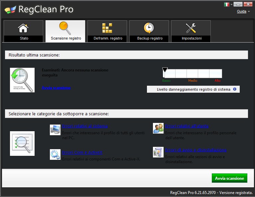Image resolution: width=255 pixels, height=197 pixels.
Task: Click the house icon on Stato tab
Action: pyautogui.click(x=23, y=28)
